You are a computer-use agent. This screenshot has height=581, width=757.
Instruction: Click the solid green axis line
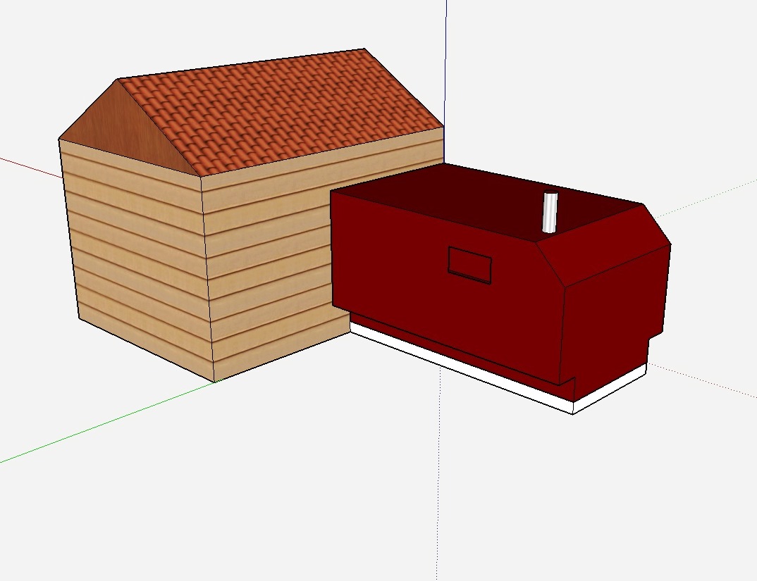click(106, 424)
